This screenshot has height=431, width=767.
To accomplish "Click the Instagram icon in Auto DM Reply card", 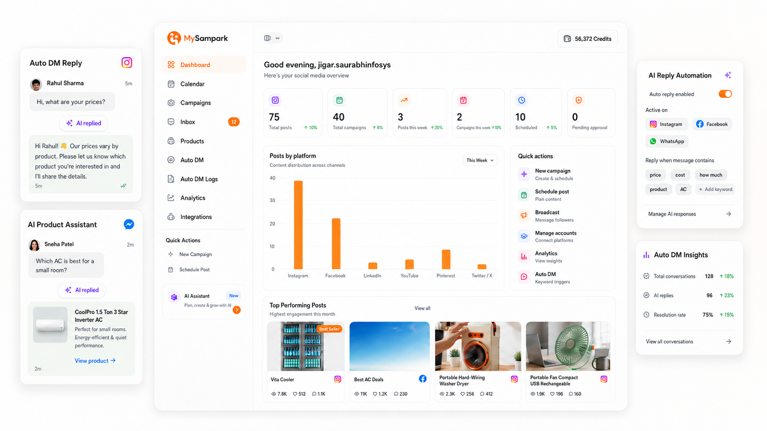I will pos(127,63).
